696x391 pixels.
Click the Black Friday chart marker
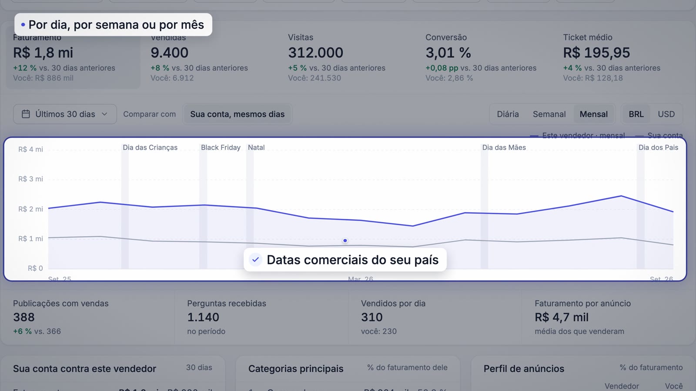coord(221,148)
